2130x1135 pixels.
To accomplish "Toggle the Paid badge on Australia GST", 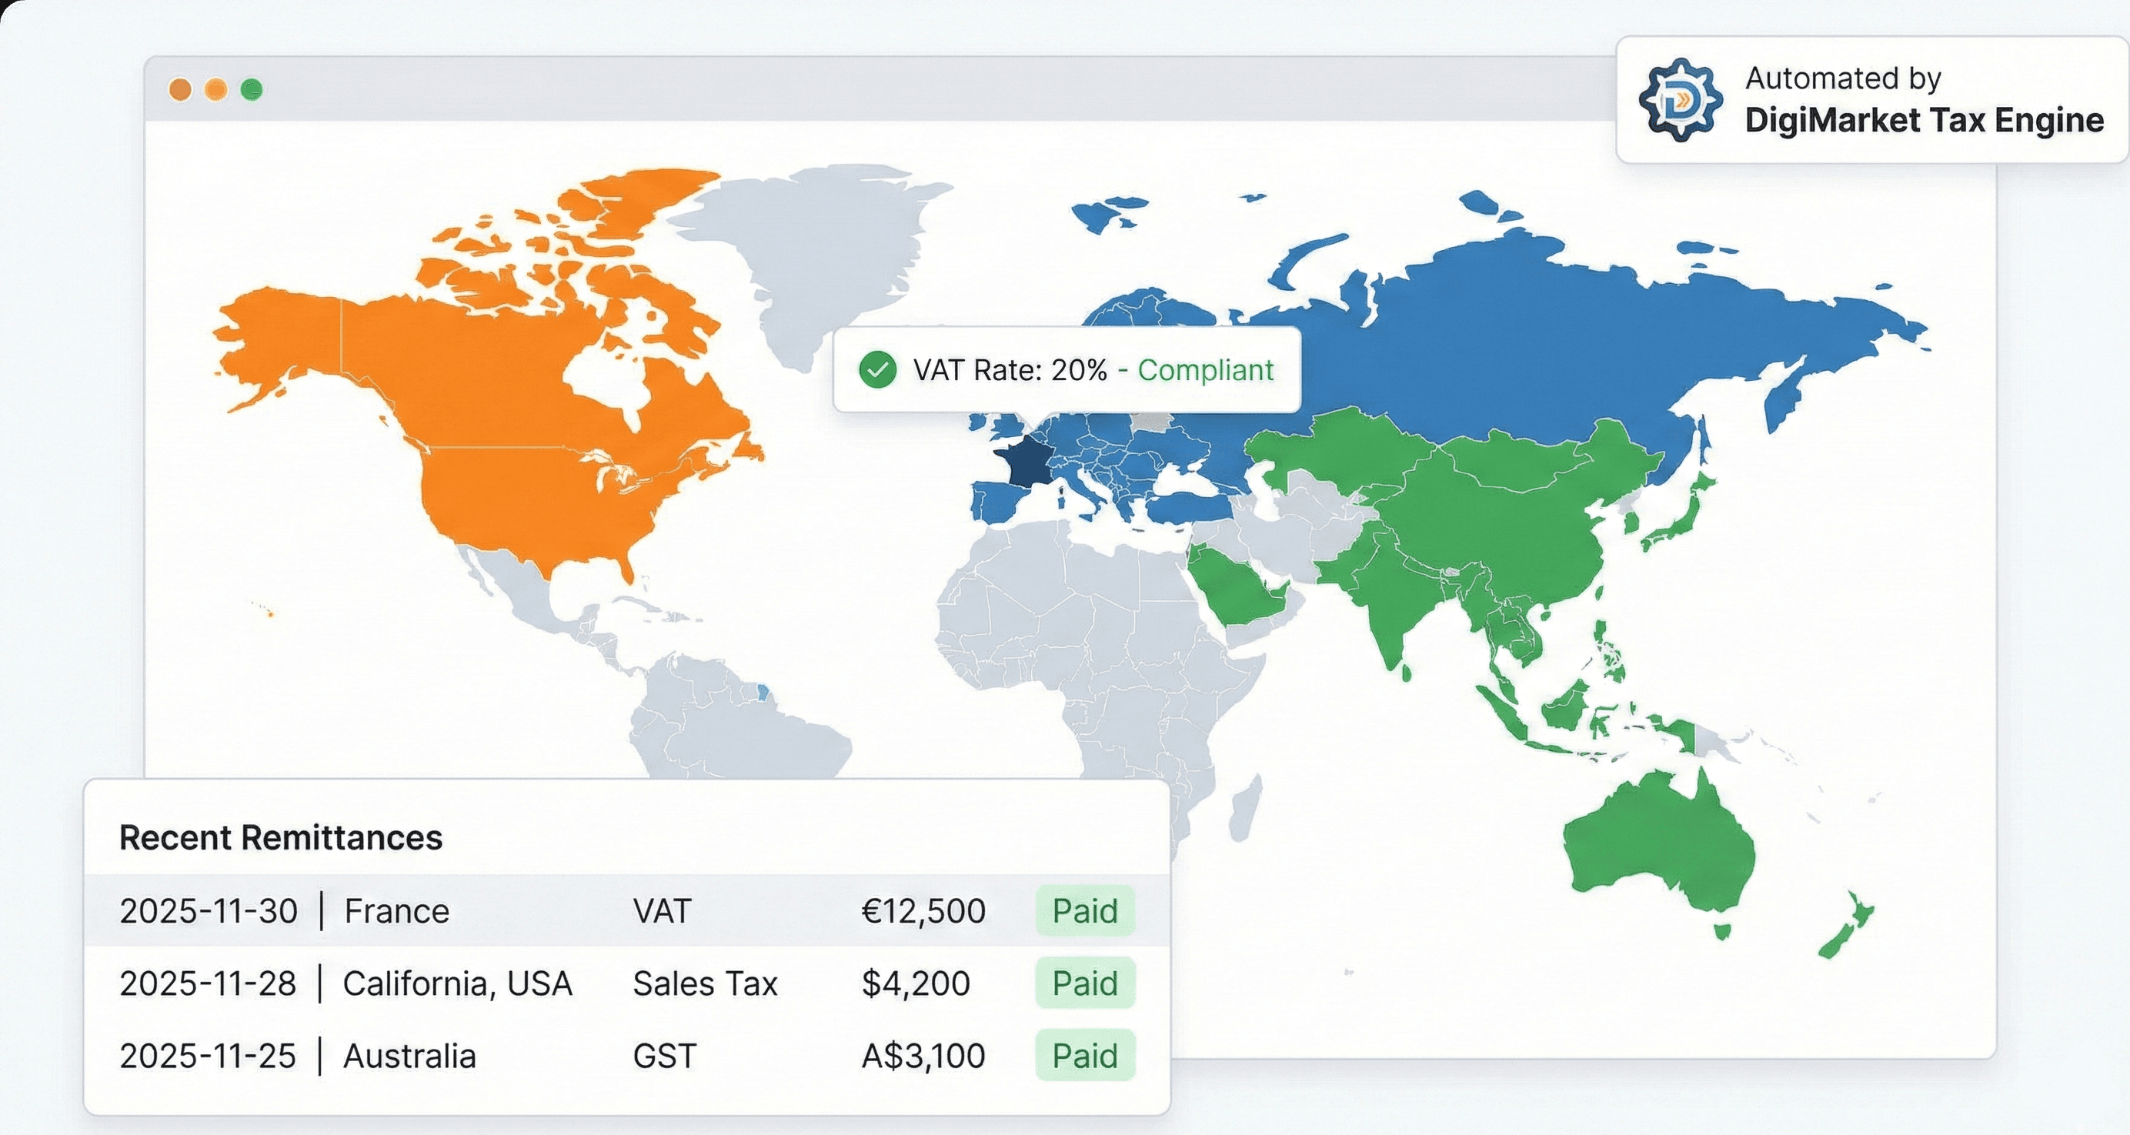I will [1085, 1055].
